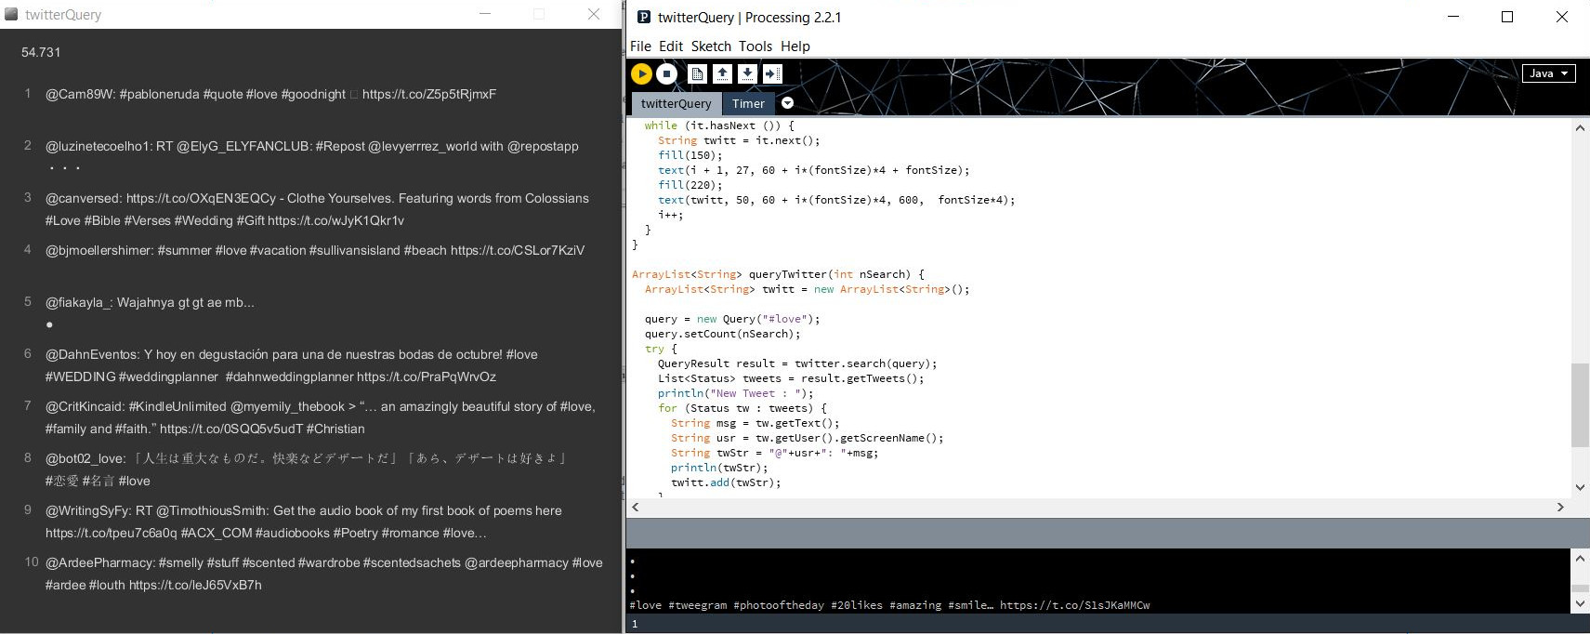Viewport: 1590px width, 634px height.
Task: Click the code line 'query.setCount(nSearch);'
Action: [x=722, y=334]
